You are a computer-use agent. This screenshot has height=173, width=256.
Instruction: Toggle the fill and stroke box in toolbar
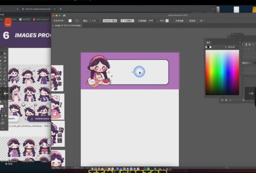click(x=3, y=110)
